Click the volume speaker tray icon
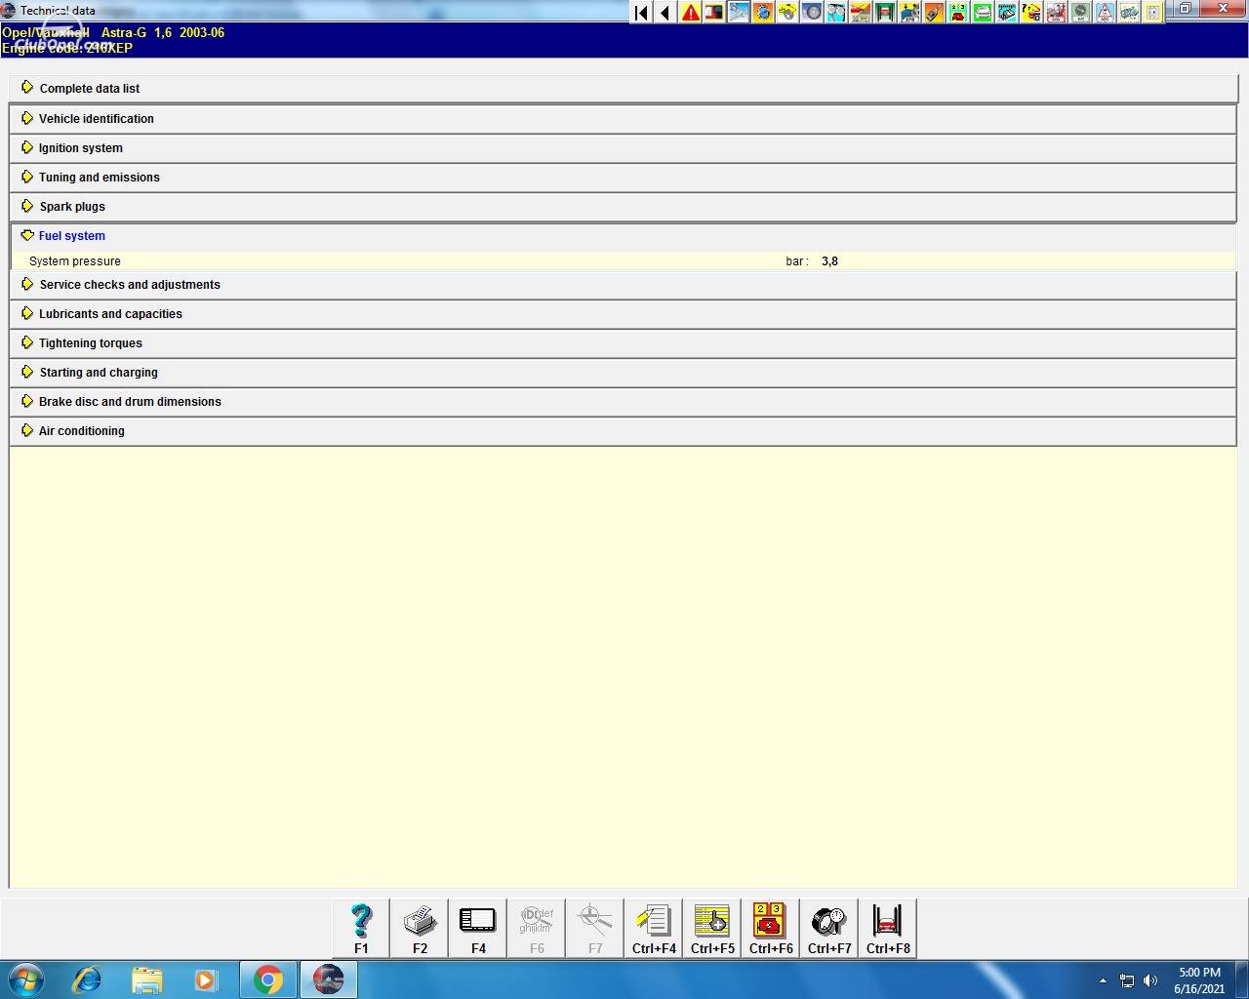The height and width of the screenshot is (999, 1249). pos(1150,980)
